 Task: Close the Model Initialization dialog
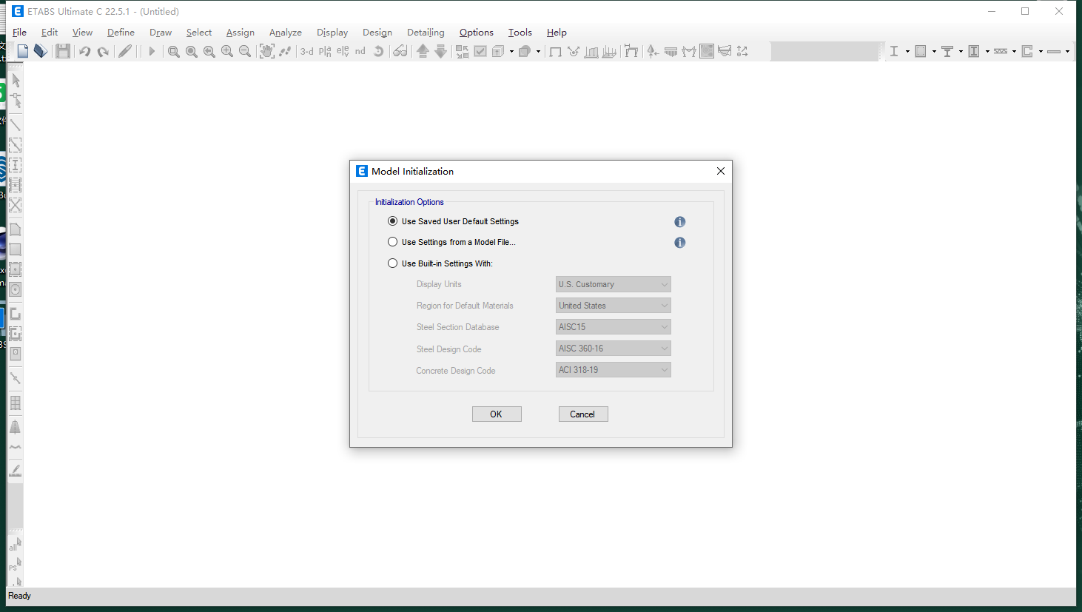tap(721, 171)
